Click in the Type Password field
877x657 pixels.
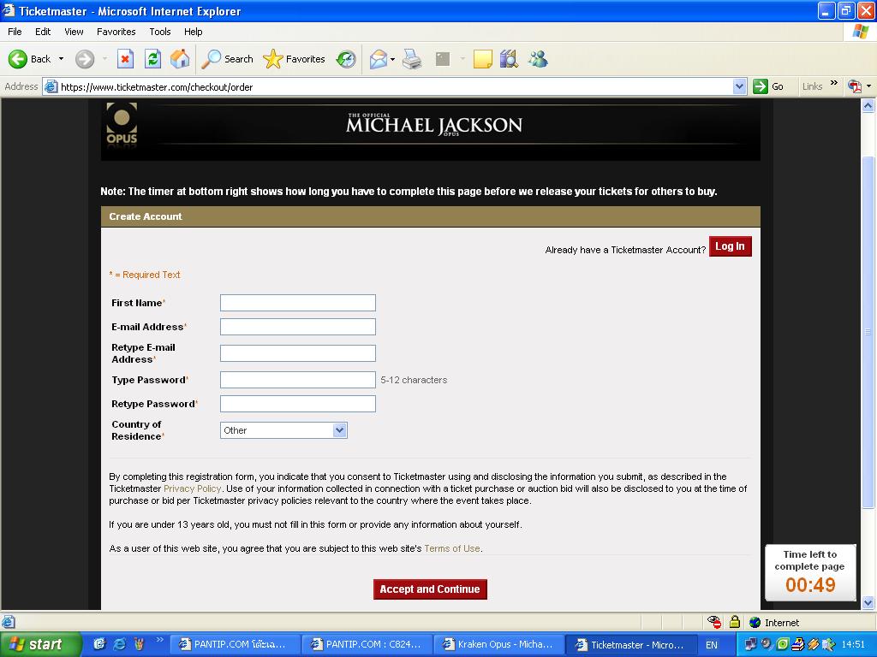[297, 380]
